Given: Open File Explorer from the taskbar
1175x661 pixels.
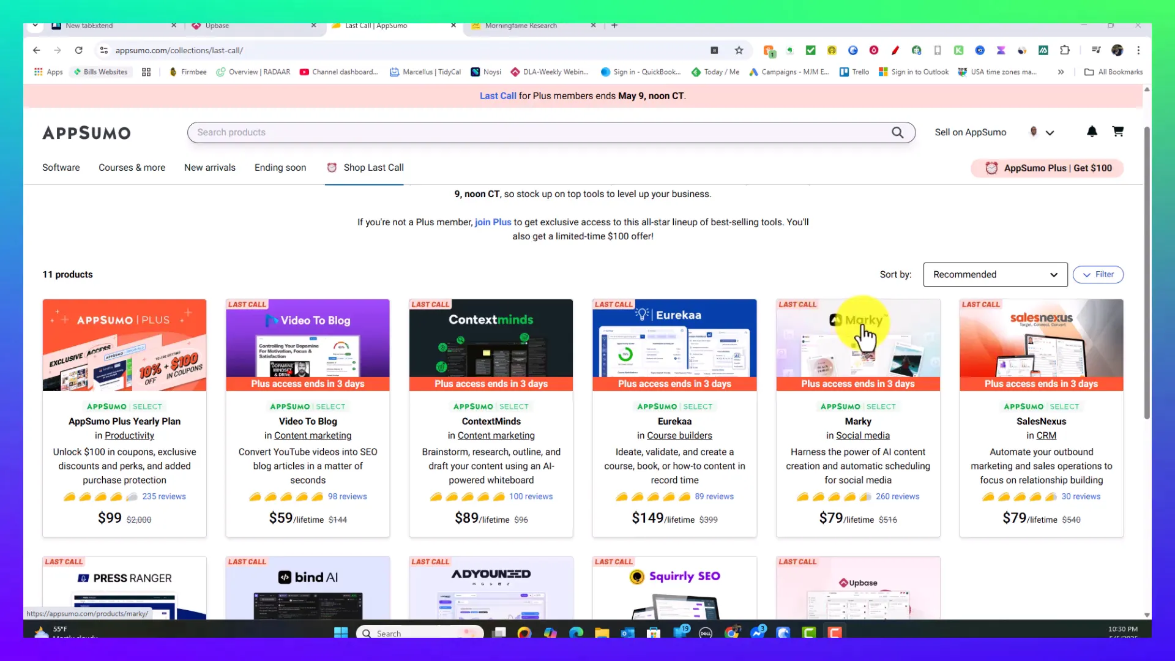Looking at the screenshot, I should (x=602, y=633).
